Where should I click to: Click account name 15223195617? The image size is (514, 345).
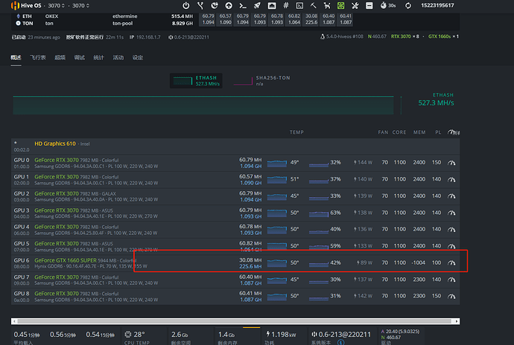point(437,5)
